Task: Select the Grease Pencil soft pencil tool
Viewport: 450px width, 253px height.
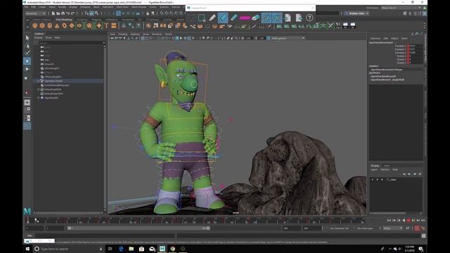Action: (234, 18)
